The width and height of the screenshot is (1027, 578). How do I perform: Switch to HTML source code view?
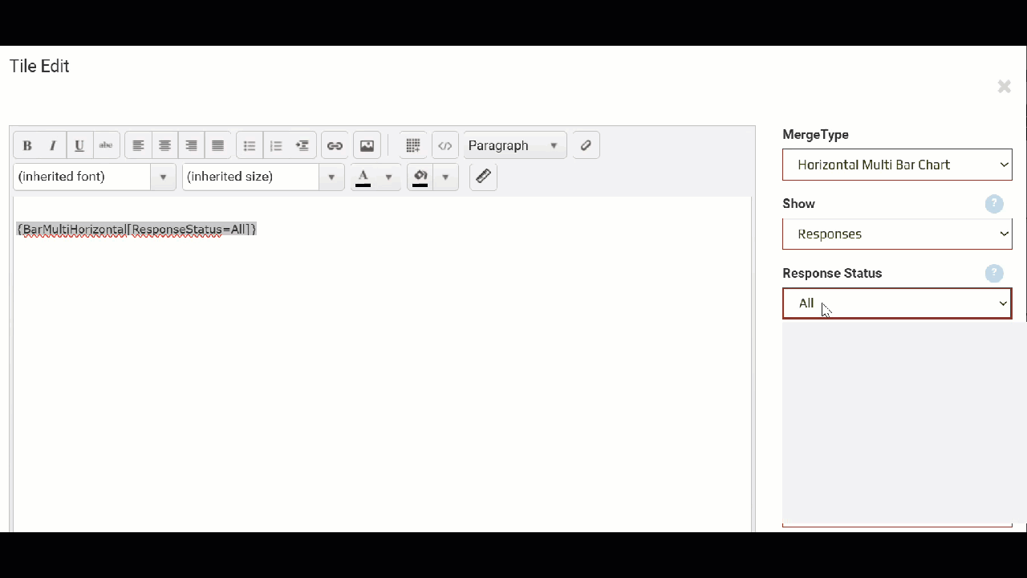(444, 145)
